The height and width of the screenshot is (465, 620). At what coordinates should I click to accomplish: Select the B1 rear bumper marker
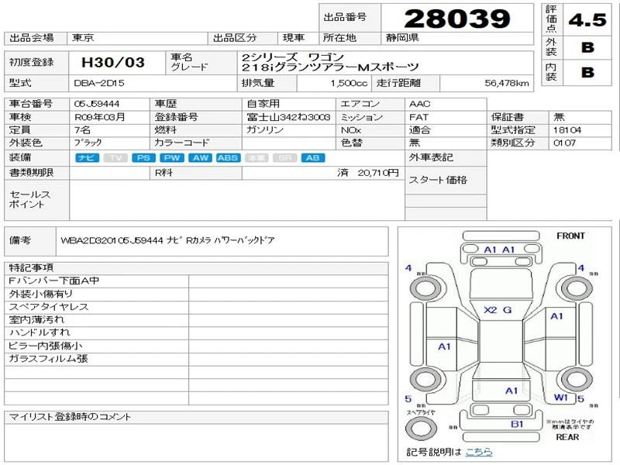[517, 424]
